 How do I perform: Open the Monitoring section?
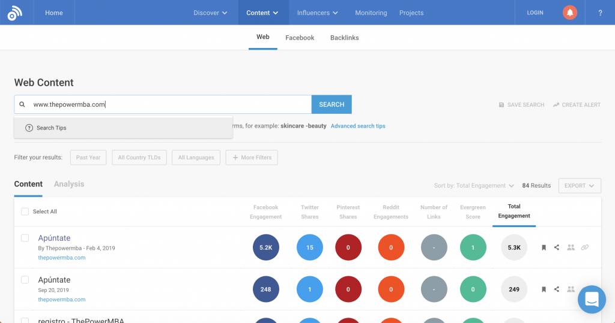(371, 13)
